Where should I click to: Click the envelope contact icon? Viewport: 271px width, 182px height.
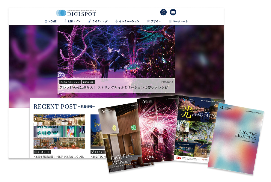[x=173, y=12]
